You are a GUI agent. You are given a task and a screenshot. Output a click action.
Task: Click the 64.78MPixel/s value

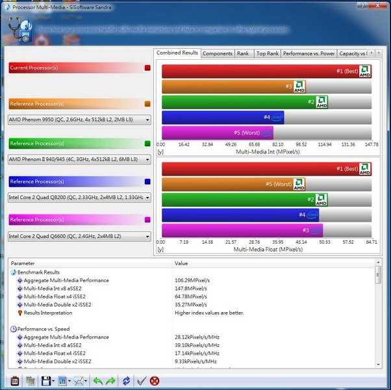point(191,296)
